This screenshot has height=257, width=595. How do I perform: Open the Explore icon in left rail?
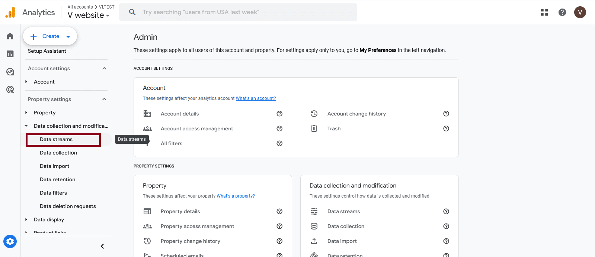point(10,72)
